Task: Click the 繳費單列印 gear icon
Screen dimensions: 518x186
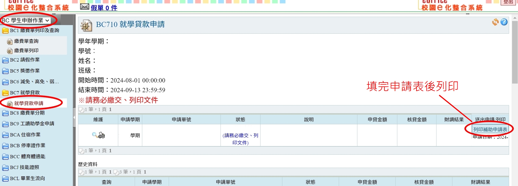Action: tap(9, 51)
